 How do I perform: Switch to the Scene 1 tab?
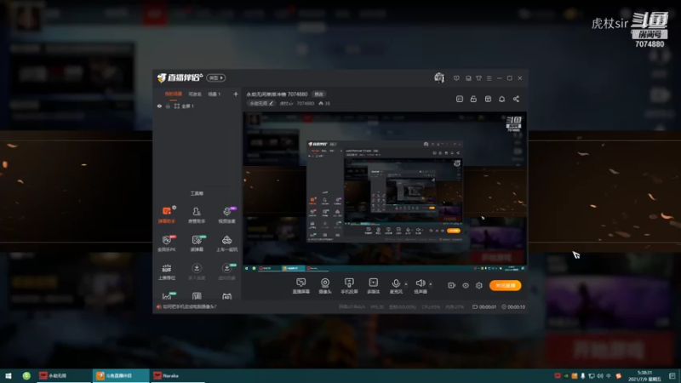pyautogui.click(x=215, y=94)
